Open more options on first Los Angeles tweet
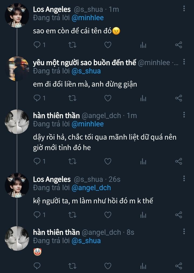Screen dimensions: 194x273 pyautogui.click(x=184, y=9)
